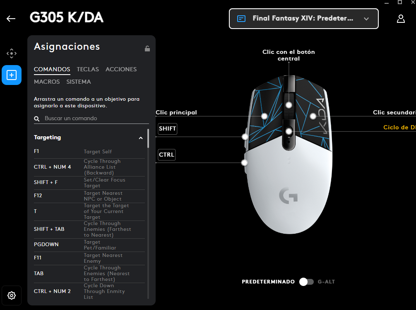Image resolution: width=416 pixels, height=310 pixels.
Task: Open the sensitivity DPI settings icon
Action: [x=12, y=53]
